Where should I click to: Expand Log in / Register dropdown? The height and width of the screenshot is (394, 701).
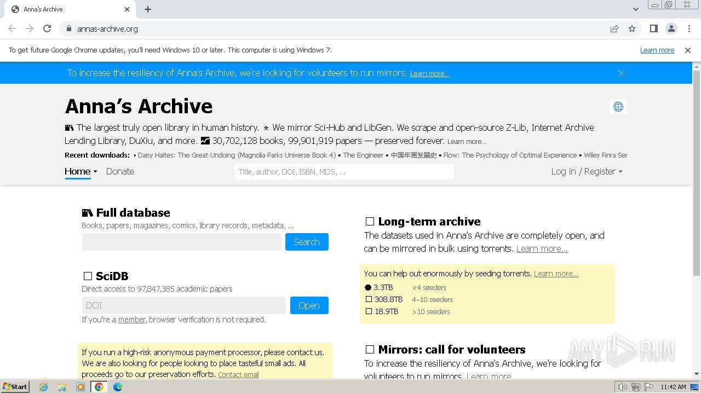pos(587,171)
